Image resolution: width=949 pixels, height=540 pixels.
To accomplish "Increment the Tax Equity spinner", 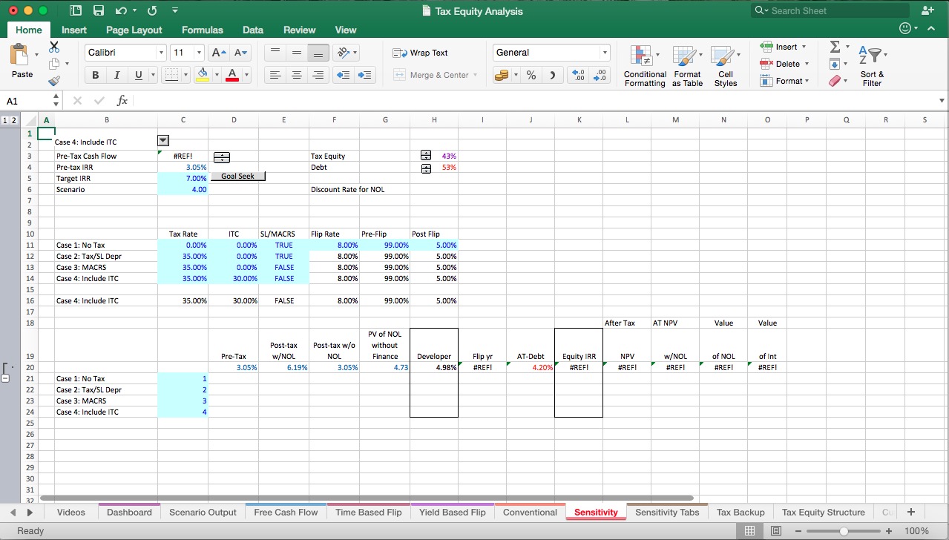I will point(425,153).
